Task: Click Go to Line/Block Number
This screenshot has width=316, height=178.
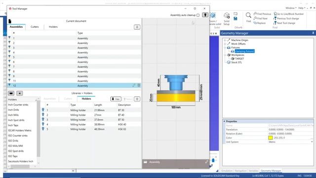Action: 288,14
